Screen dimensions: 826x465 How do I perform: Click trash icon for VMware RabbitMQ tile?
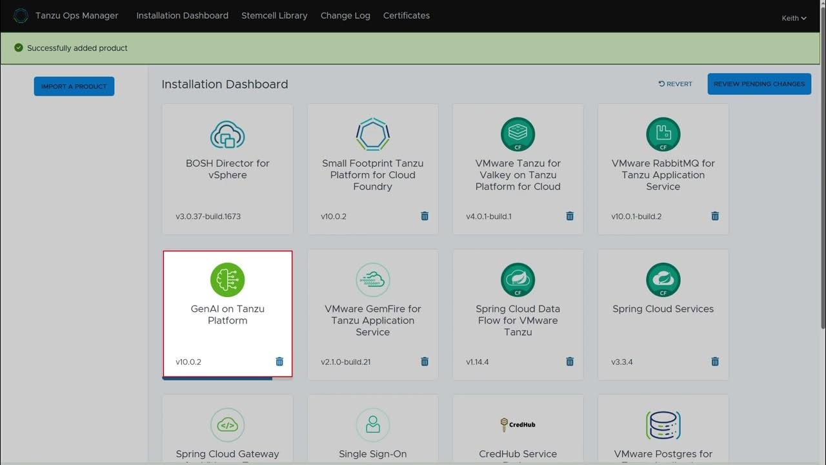715,216
